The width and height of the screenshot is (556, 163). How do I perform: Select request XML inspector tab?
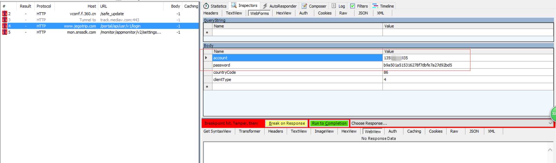[x=381, y=13]
